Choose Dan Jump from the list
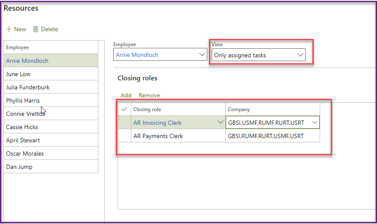377x224 pixels. tap(19, 167)
